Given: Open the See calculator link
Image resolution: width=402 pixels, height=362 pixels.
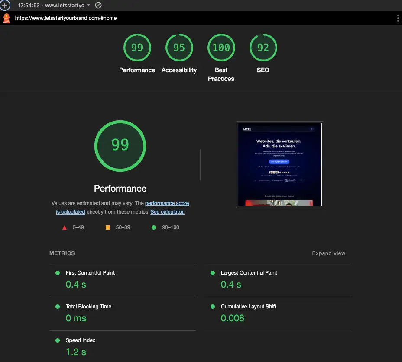Looking at the screenshot, I should [x=168, y=212].
